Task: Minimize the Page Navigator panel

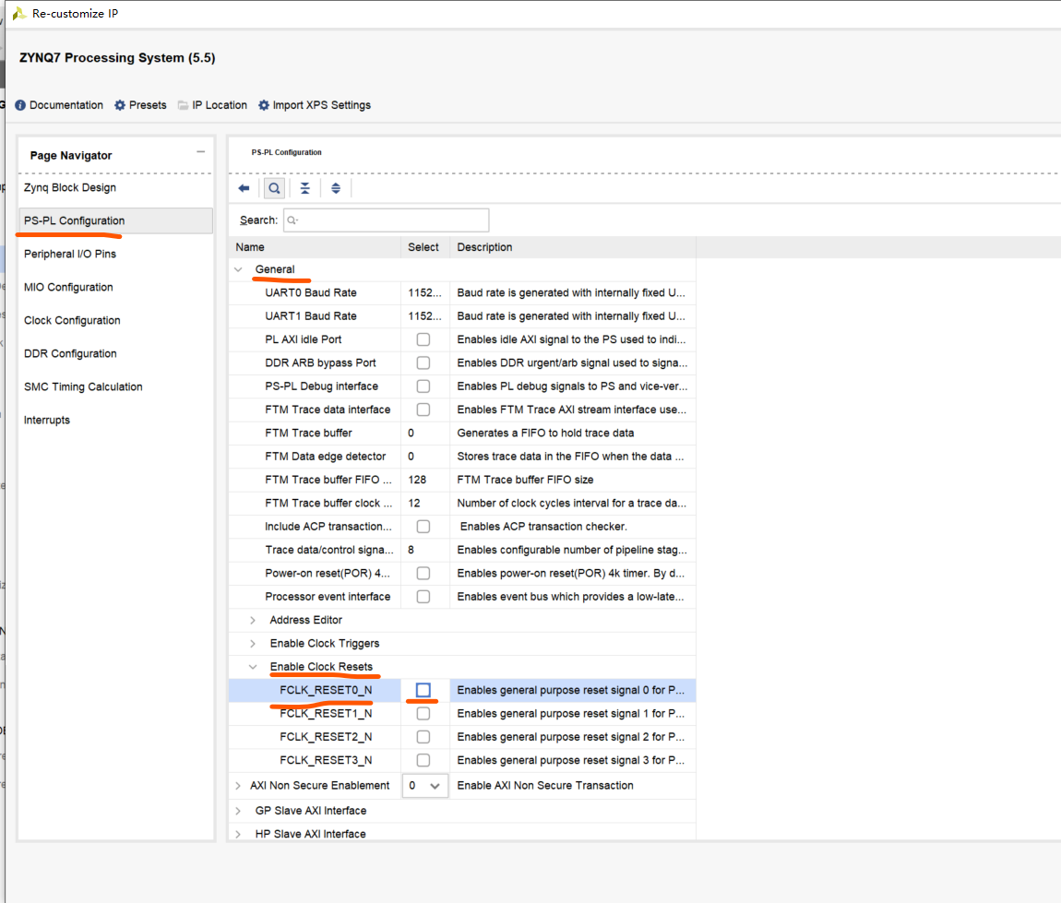Action: (x=200, y=152)
